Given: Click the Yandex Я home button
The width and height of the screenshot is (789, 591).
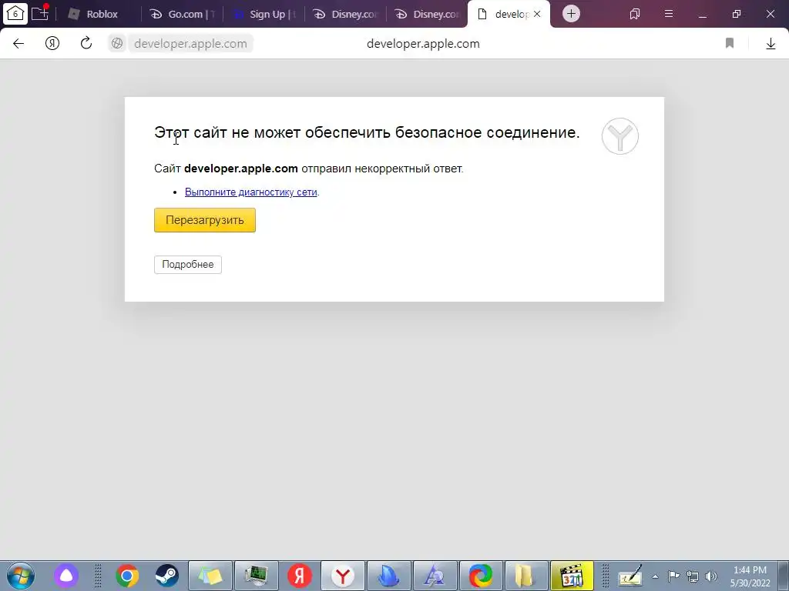Looking at the screenshot, I should (x=52, y=44).
